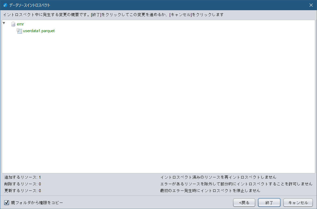Image resolution: width=317 pixels, height=209 pixels.
Task: Click イントロスペクト済みのリソースを再イントロスペクトしません text
Action: point(218,177)
